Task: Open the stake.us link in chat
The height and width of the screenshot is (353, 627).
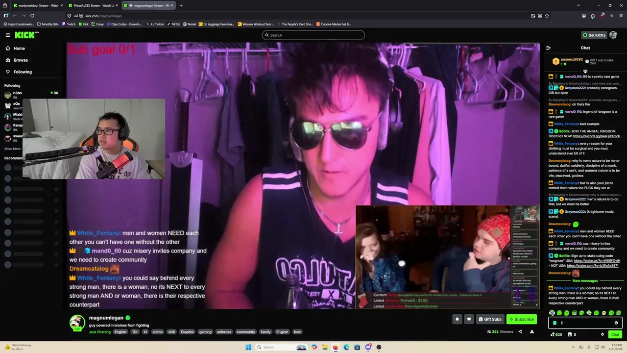Action: pyautogui.click(x=597, y=261)
